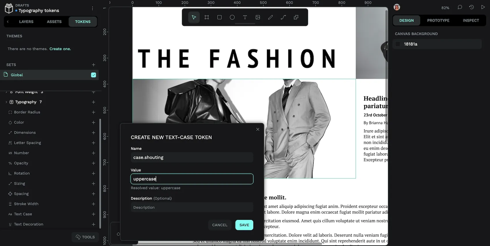The width and height of the screenshot is (490, 246).
Task: Focus the Description input field
Action: click(192, 207)
